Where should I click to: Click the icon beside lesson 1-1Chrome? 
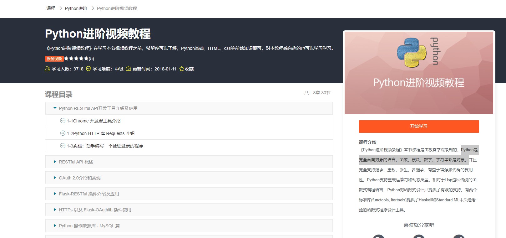click(63, 121)
